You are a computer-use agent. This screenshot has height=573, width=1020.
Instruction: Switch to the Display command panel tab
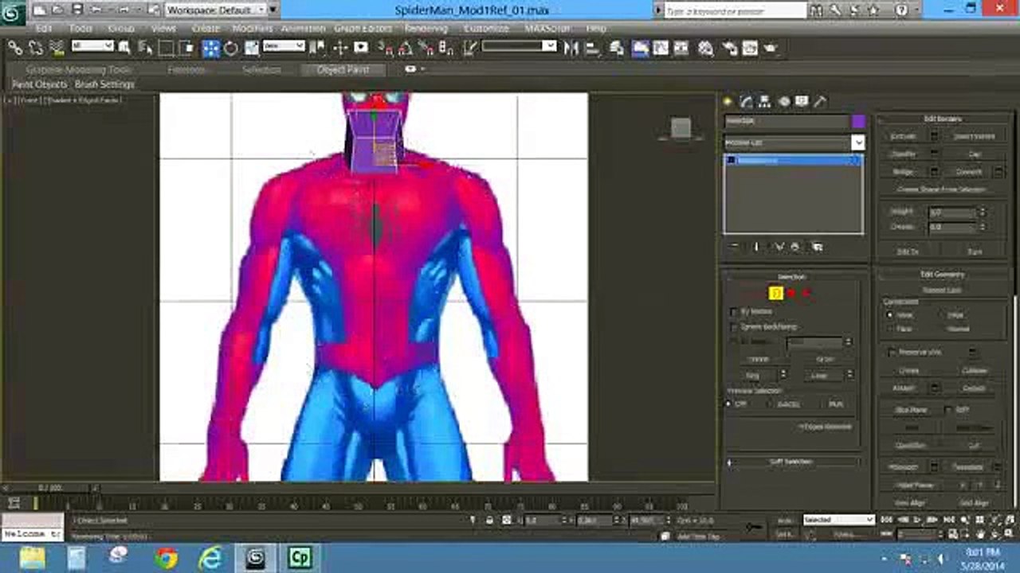(x=802, y=101)
